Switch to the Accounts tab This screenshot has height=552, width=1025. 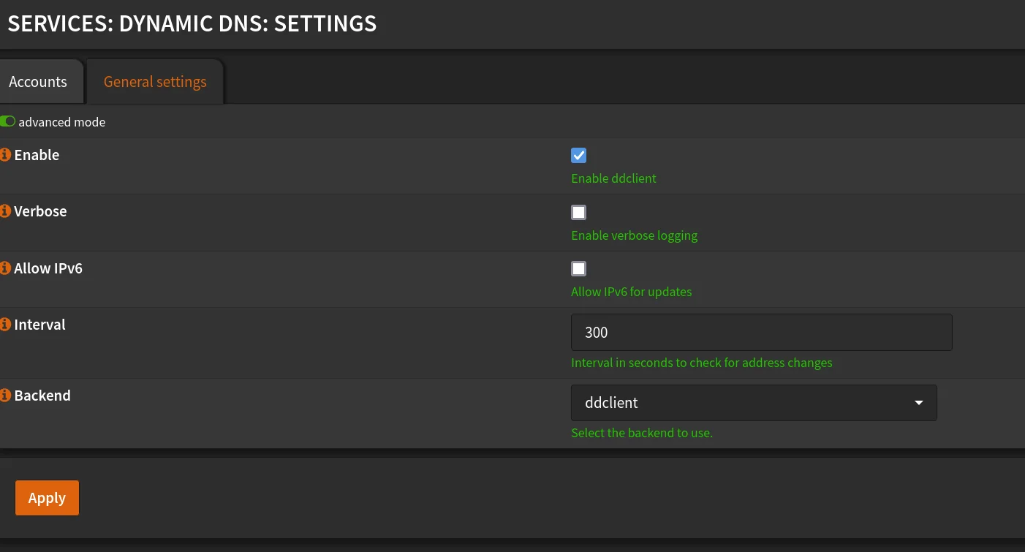pos(37,81)
